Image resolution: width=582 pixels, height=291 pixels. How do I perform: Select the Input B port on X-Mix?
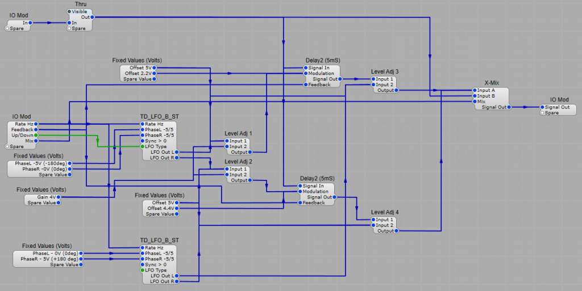pos(474,96)
